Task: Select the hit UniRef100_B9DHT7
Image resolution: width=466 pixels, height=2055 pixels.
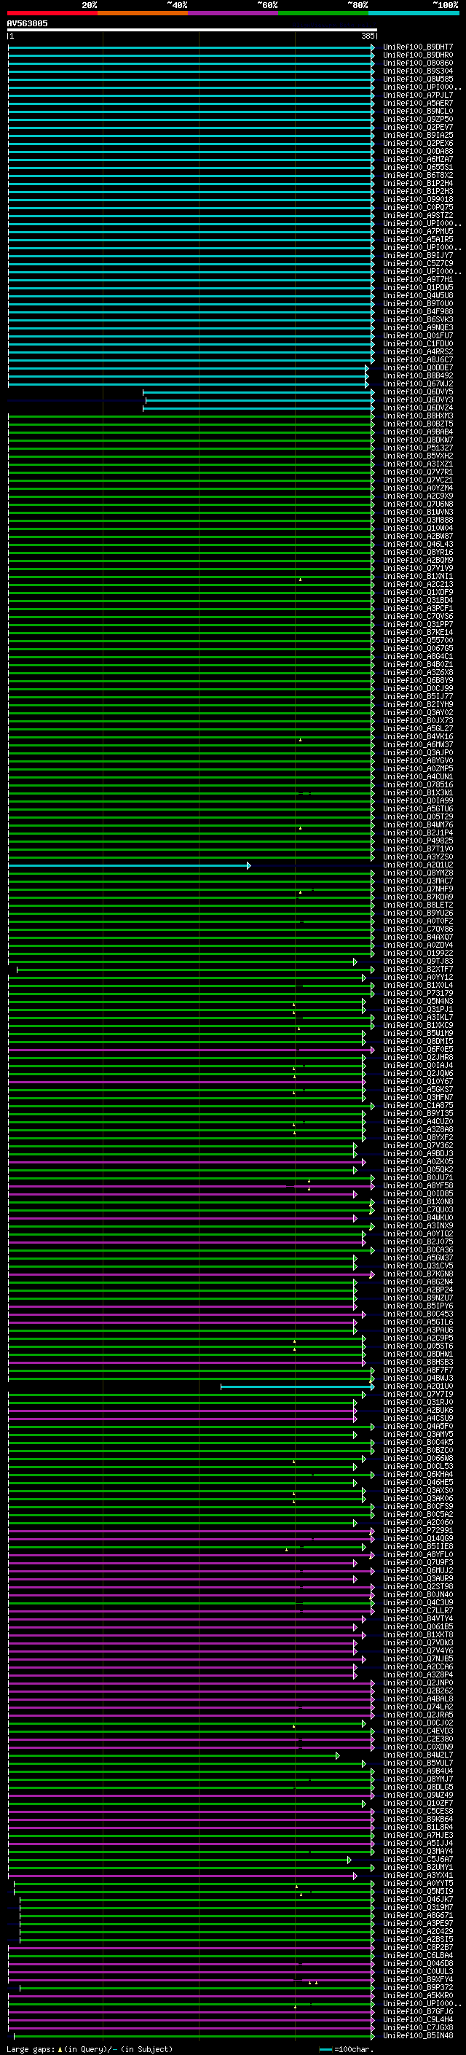Action: pos(418,48)
